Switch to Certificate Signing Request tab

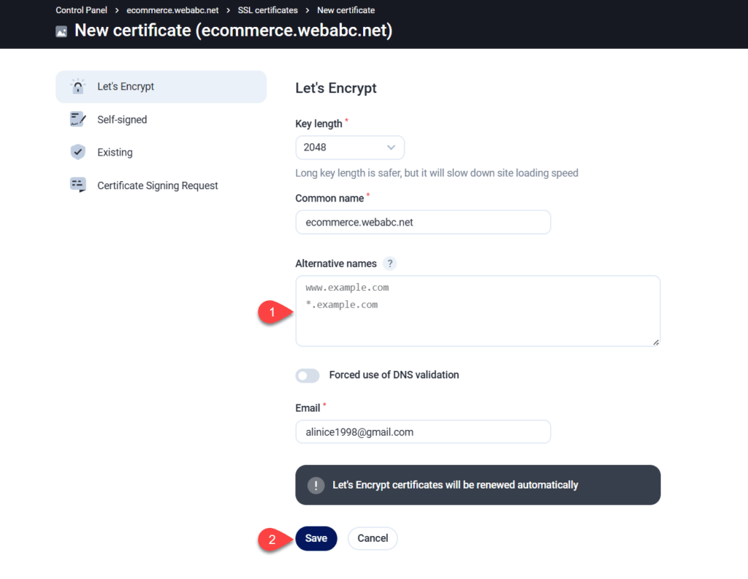point(157,185)
